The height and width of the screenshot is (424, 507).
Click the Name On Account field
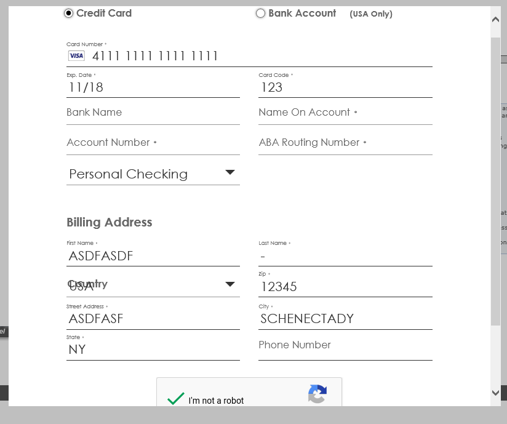coord(345,112)
